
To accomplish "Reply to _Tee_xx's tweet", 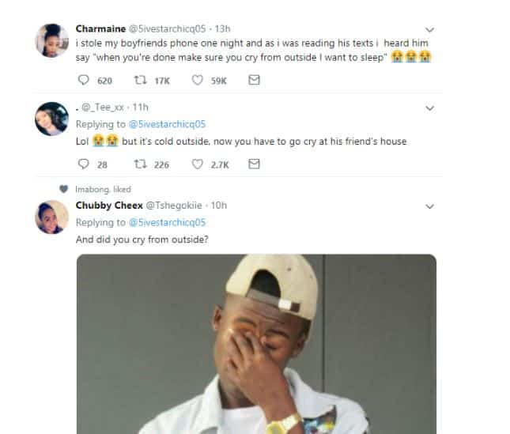I will (x=85, y=164).
